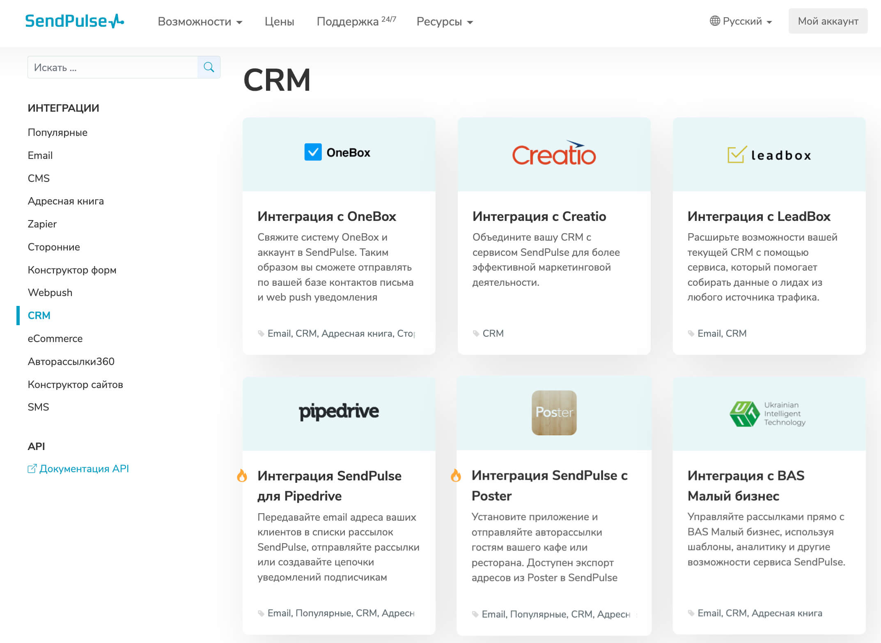
Task: Open Интеграция SendPulse для Pipedrive title
Action: [329, 486]
